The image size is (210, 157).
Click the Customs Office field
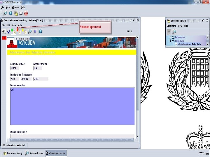point(15,68)
